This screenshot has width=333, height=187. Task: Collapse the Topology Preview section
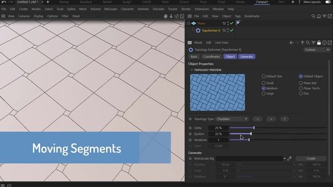click(191, 70)
